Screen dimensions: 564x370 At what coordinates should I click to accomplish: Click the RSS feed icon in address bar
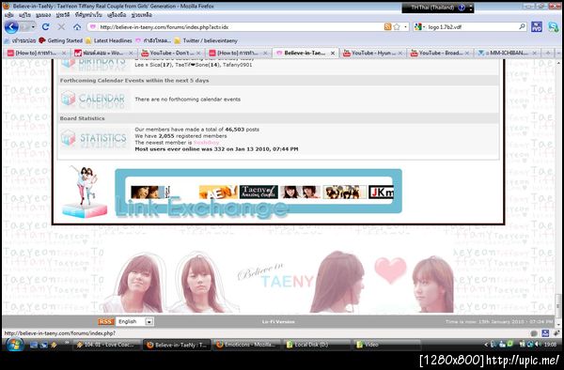coord(387,26)
